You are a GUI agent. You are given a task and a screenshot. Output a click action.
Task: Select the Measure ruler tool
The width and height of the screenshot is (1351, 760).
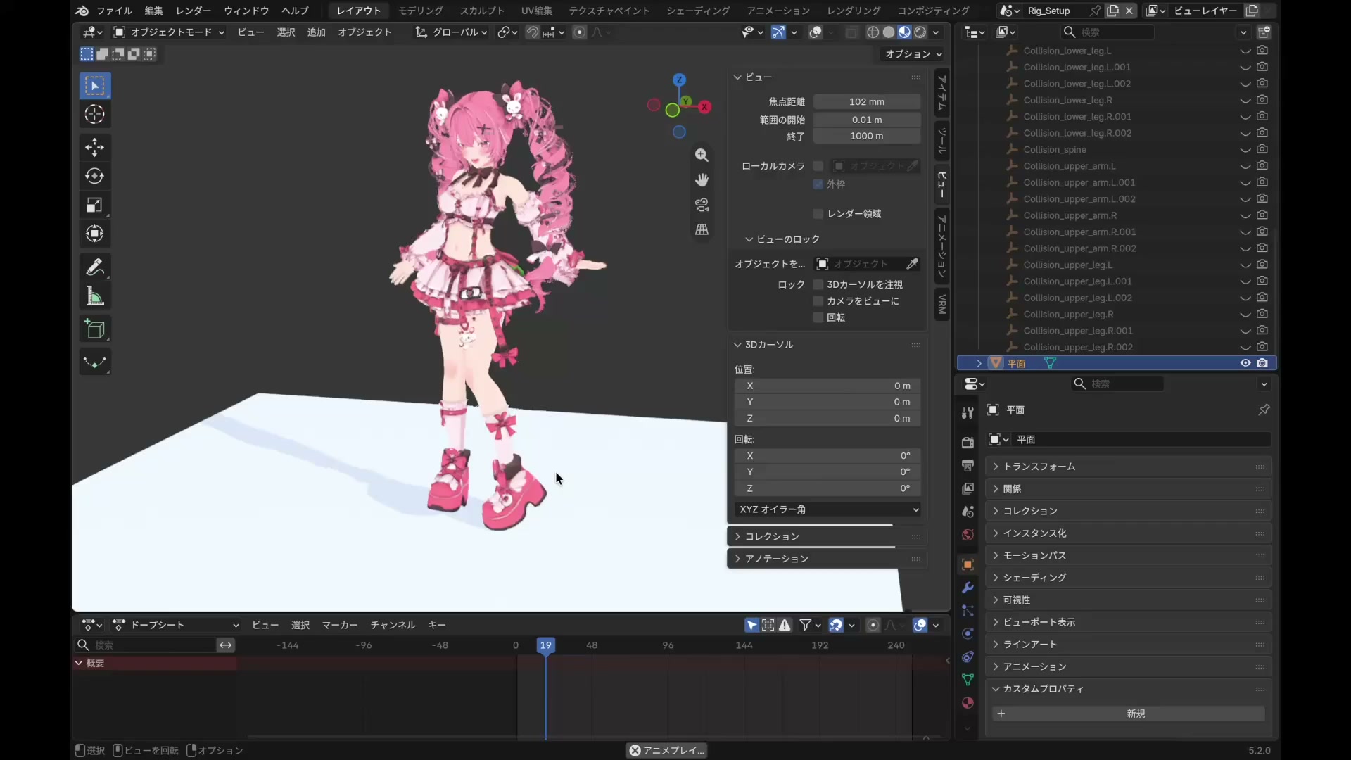pos(95,296)
